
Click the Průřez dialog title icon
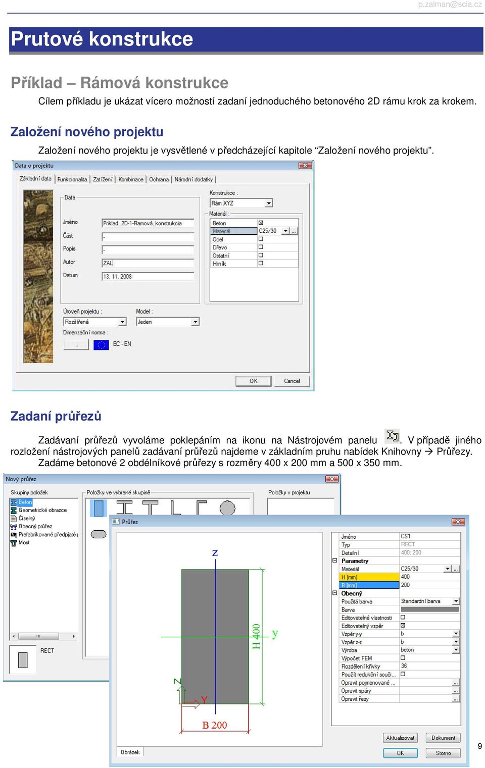pyautogui.click(x=116, y=522)
